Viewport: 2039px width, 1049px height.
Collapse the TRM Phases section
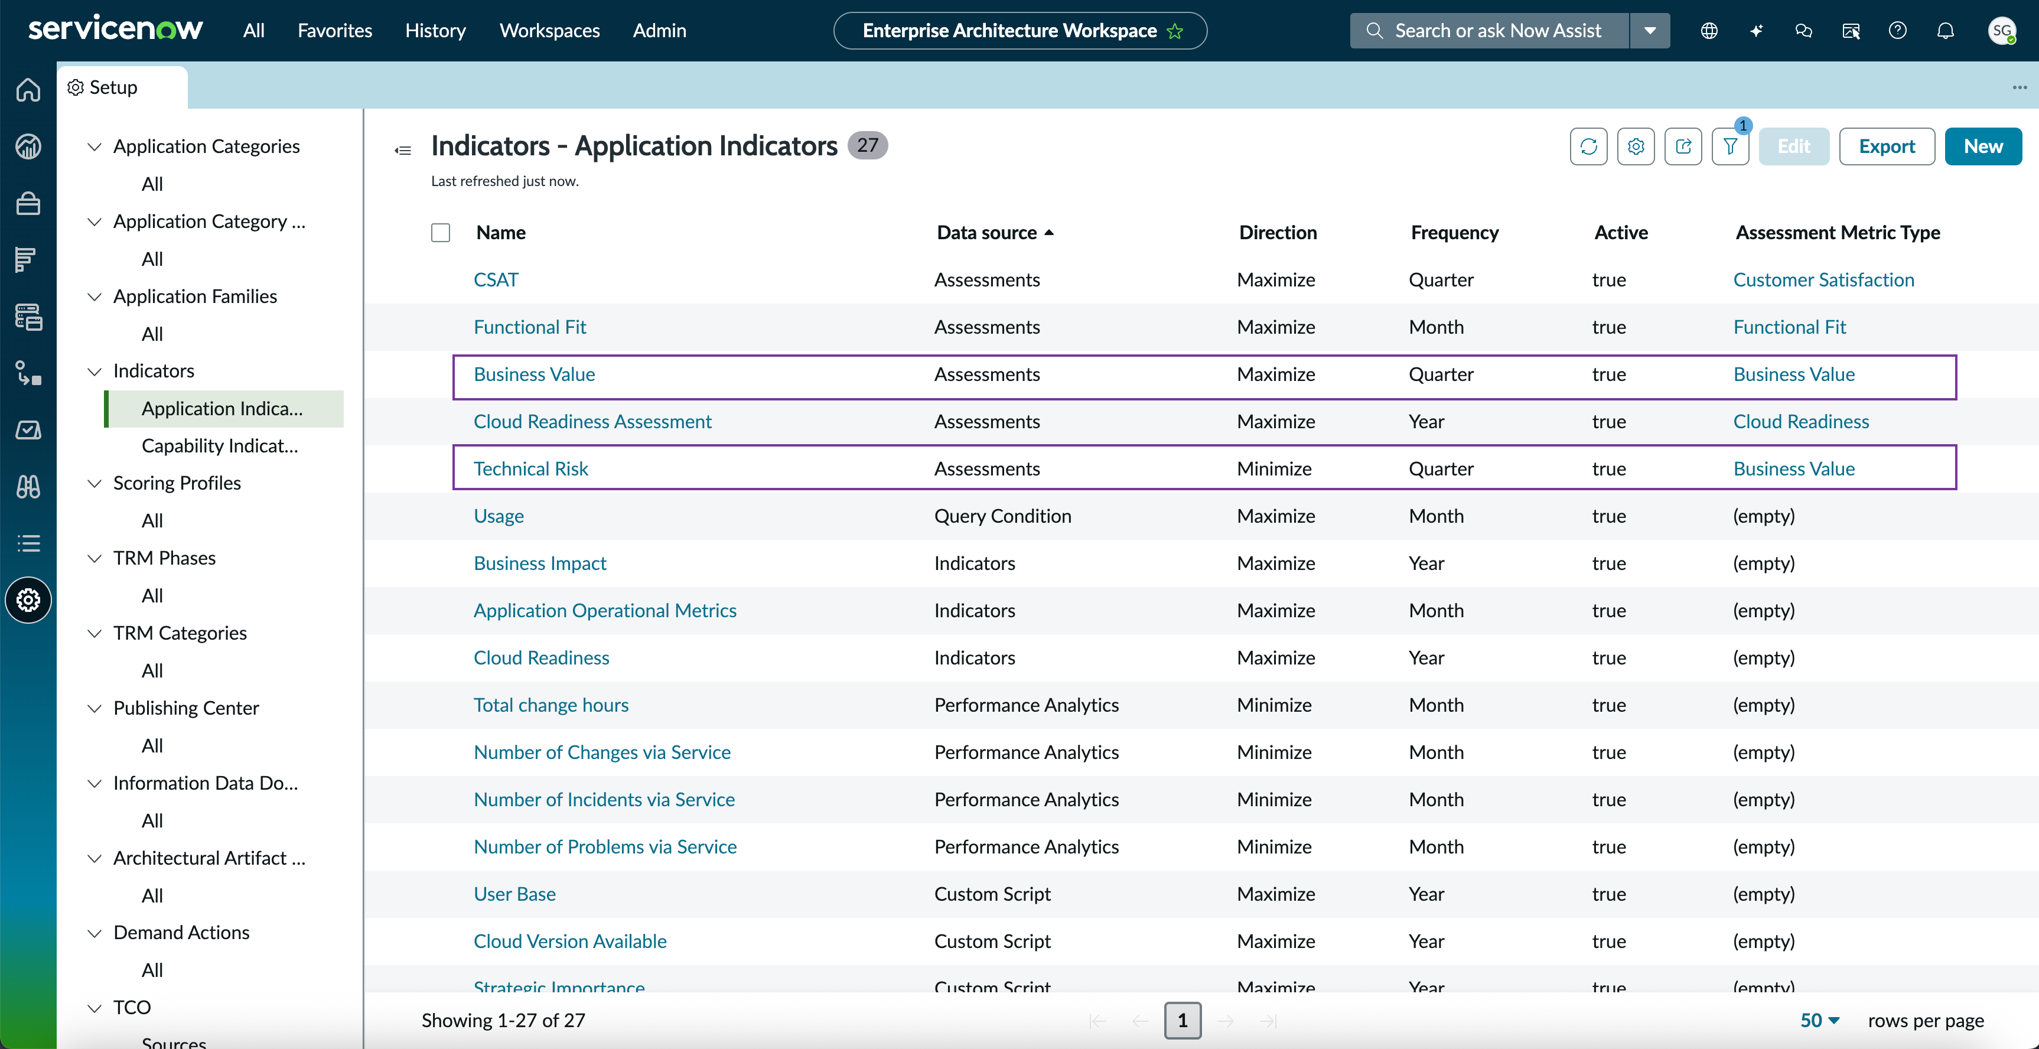pos(94,558)
